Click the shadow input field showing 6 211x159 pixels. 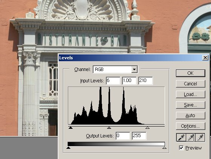point(113,81)
